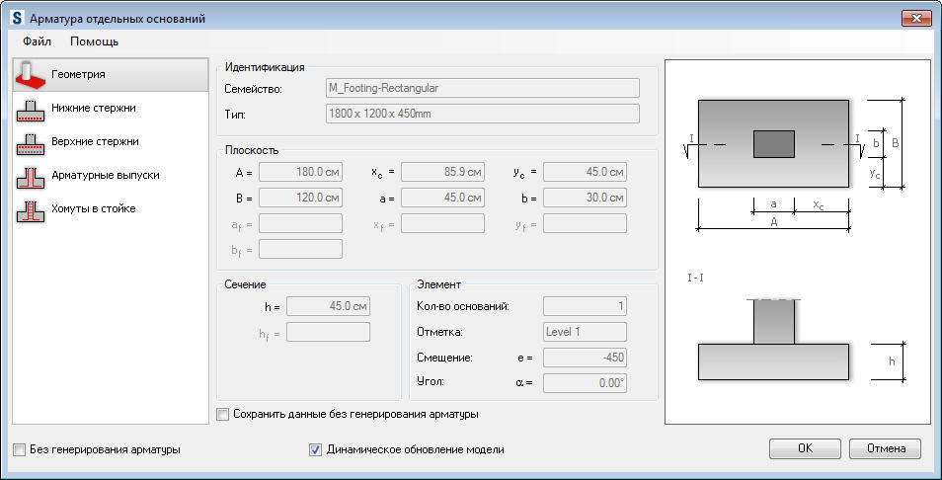Click the Нижние стержни label

(93, 108)
